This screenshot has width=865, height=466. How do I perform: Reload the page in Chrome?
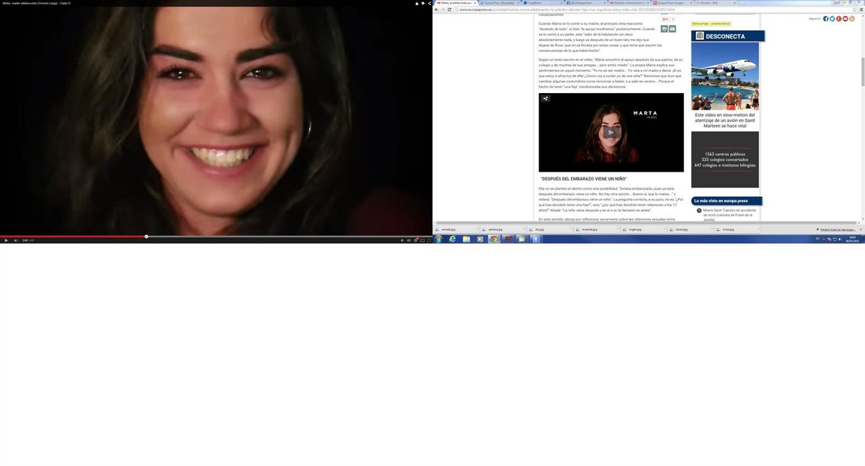[x=450, y=9]
